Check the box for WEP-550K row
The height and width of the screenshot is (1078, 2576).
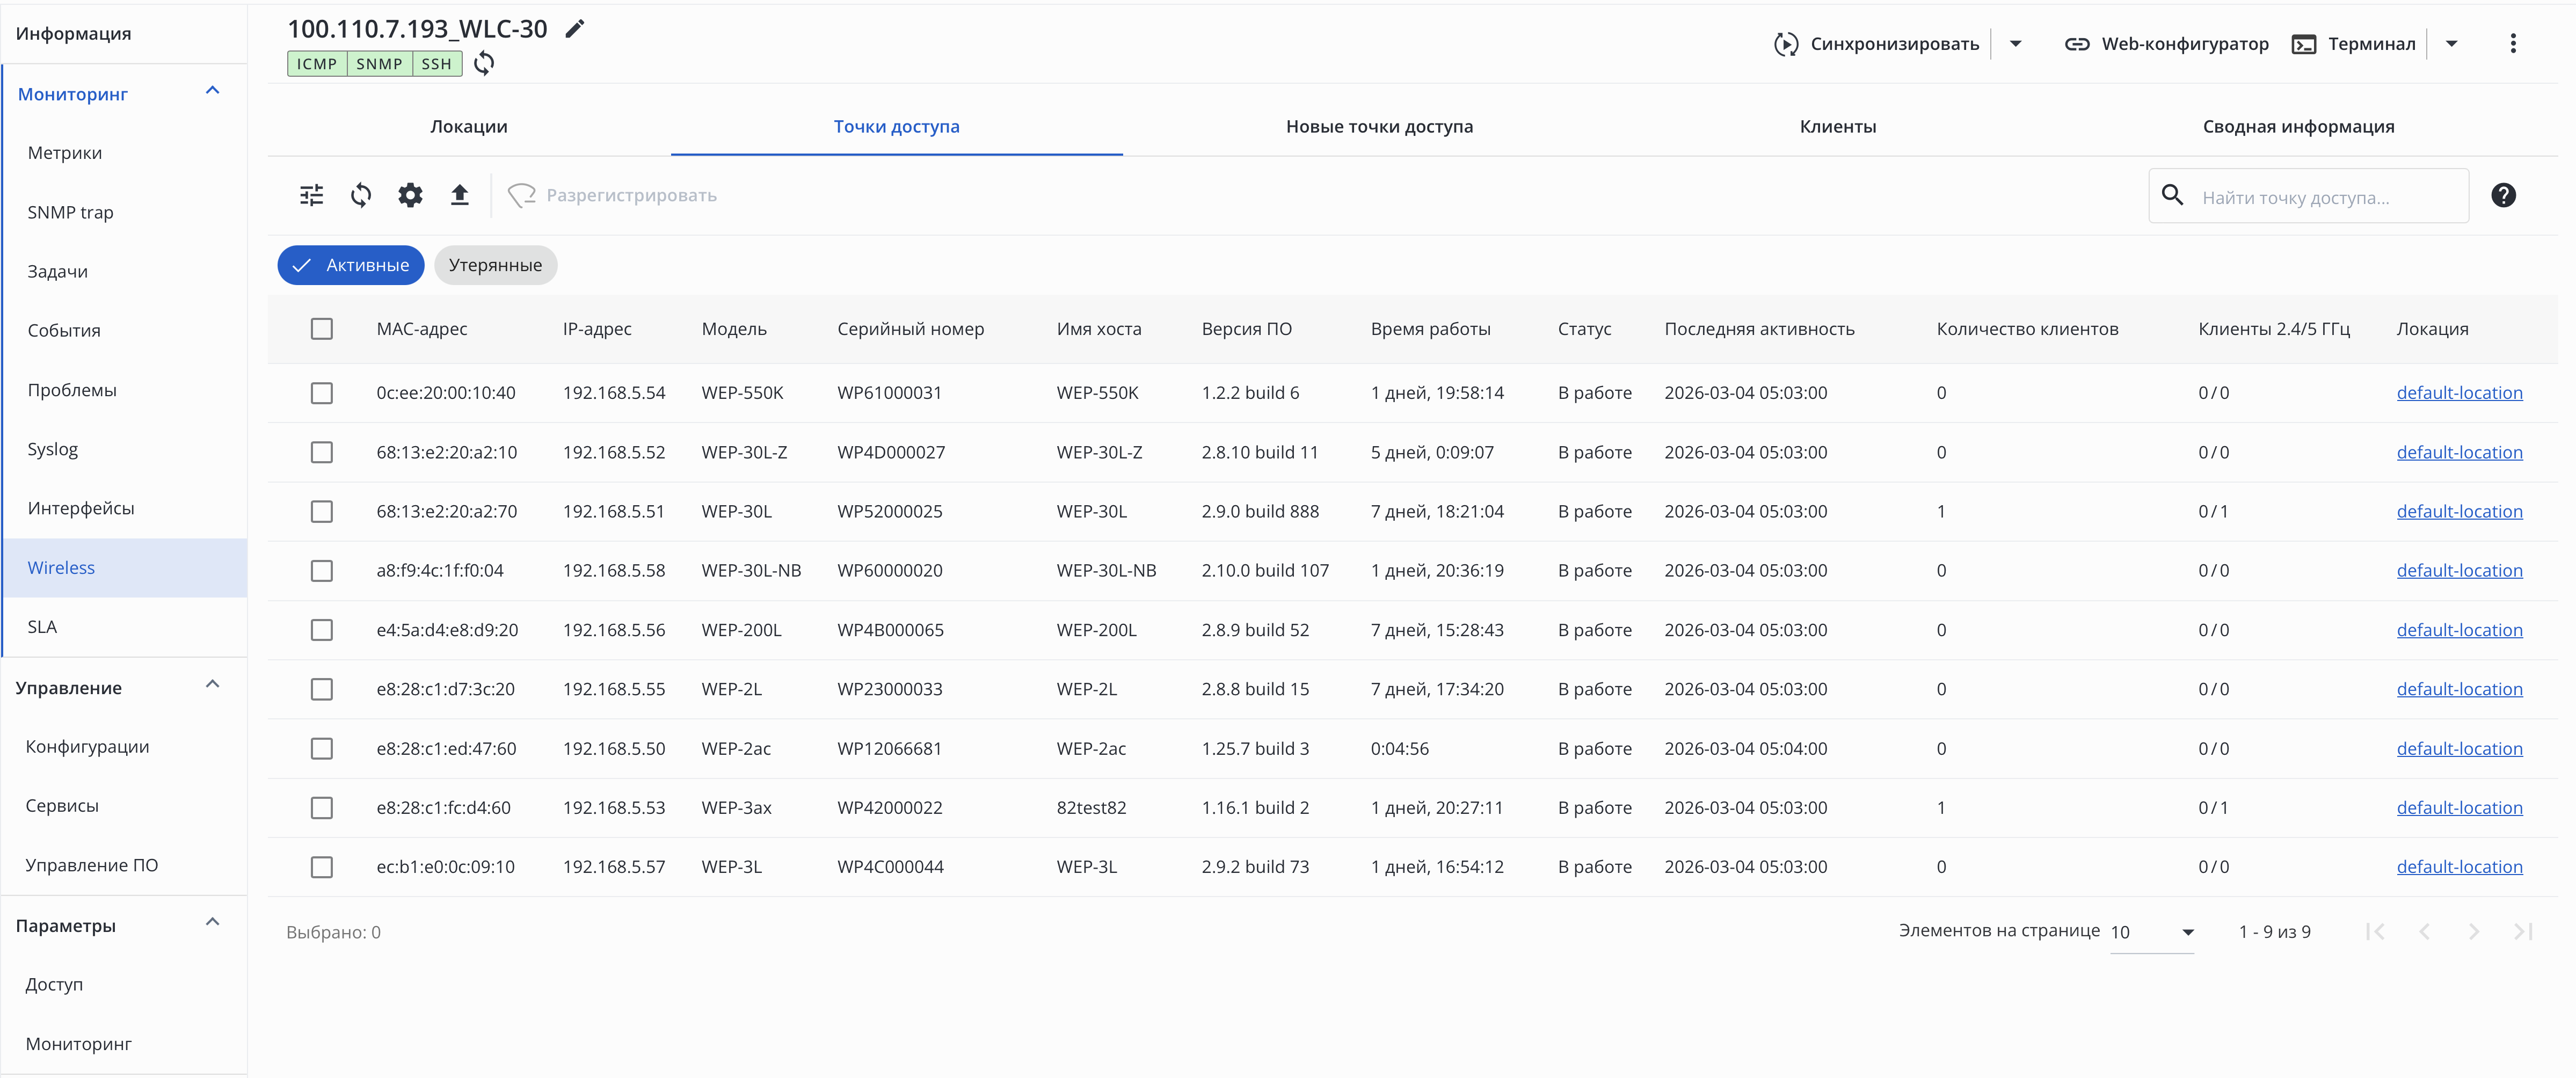click(321, 393)
